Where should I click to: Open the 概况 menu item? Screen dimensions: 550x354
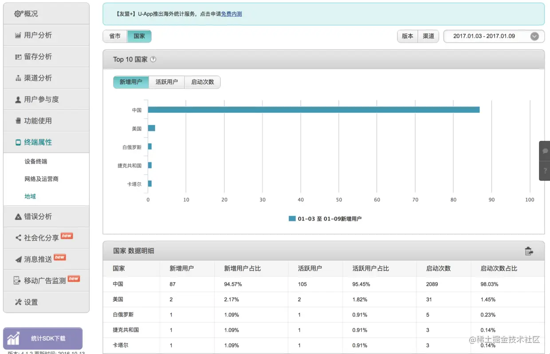coord(46,14)
